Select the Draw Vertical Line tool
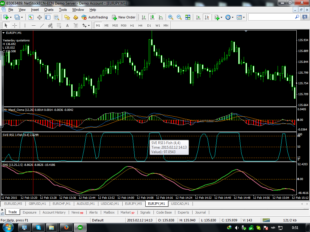The height and width of the screenshot is (232, 310). [x=25, y=25]
